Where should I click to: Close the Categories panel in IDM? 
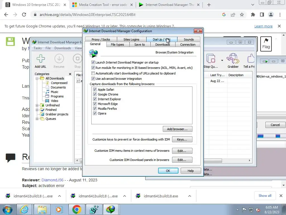(70, 74)
